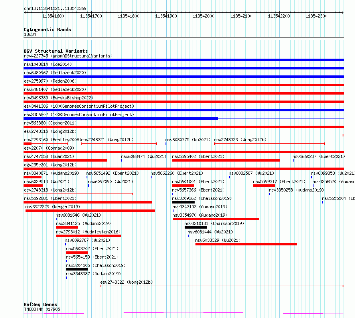This screenshot has height=318, width=355.
Task: Select esv22070 (Conrad2009) label
Action: pos(49,148)
